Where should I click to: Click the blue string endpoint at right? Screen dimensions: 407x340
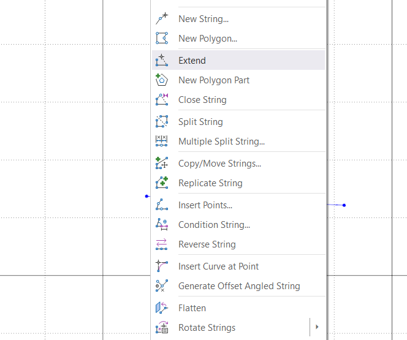point(344,205)
